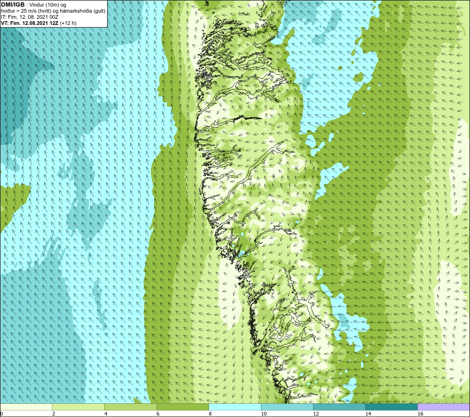Click the legend value 2
Screen dimensions: 470x417
pyautogui.click(x=54, y=414)
